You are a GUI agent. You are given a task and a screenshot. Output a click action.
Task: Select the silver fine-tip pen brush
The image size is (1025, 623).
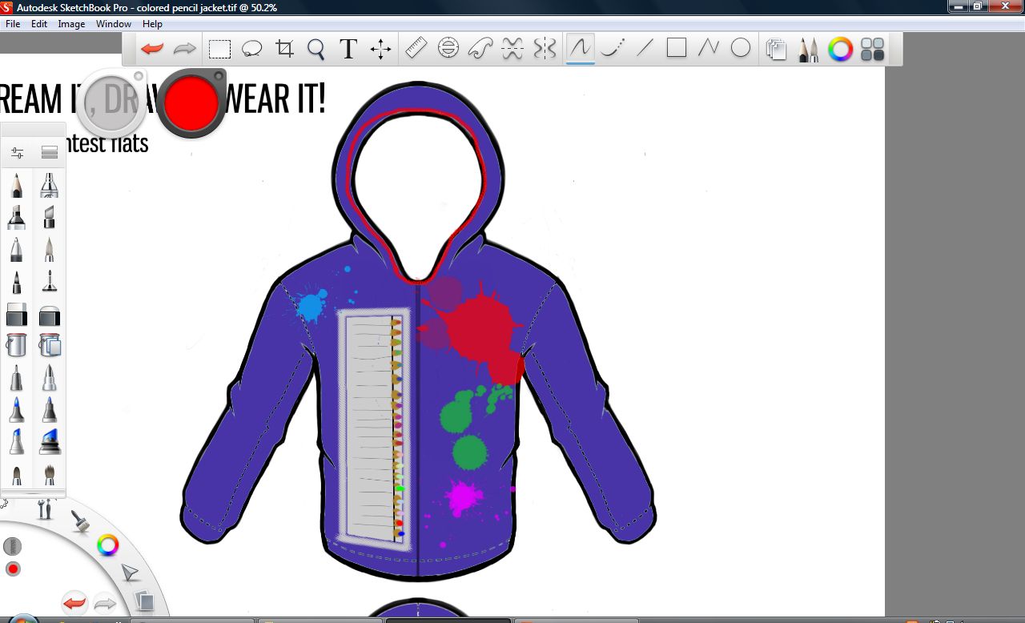(x=50, y=378)
